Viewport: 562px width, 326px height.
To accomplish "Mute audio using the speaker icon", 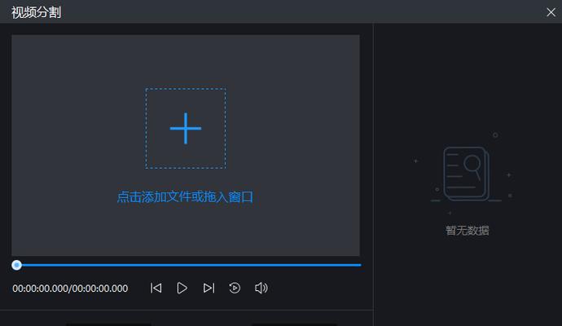I will 261,288.
